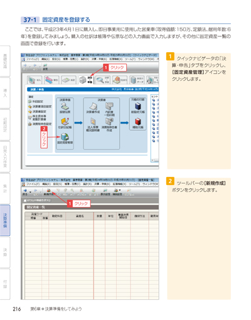Click the 固定資産管理 icon in 決算準備
The width and height of the screenshot is (251, 320).
click(x=65, y=137)
